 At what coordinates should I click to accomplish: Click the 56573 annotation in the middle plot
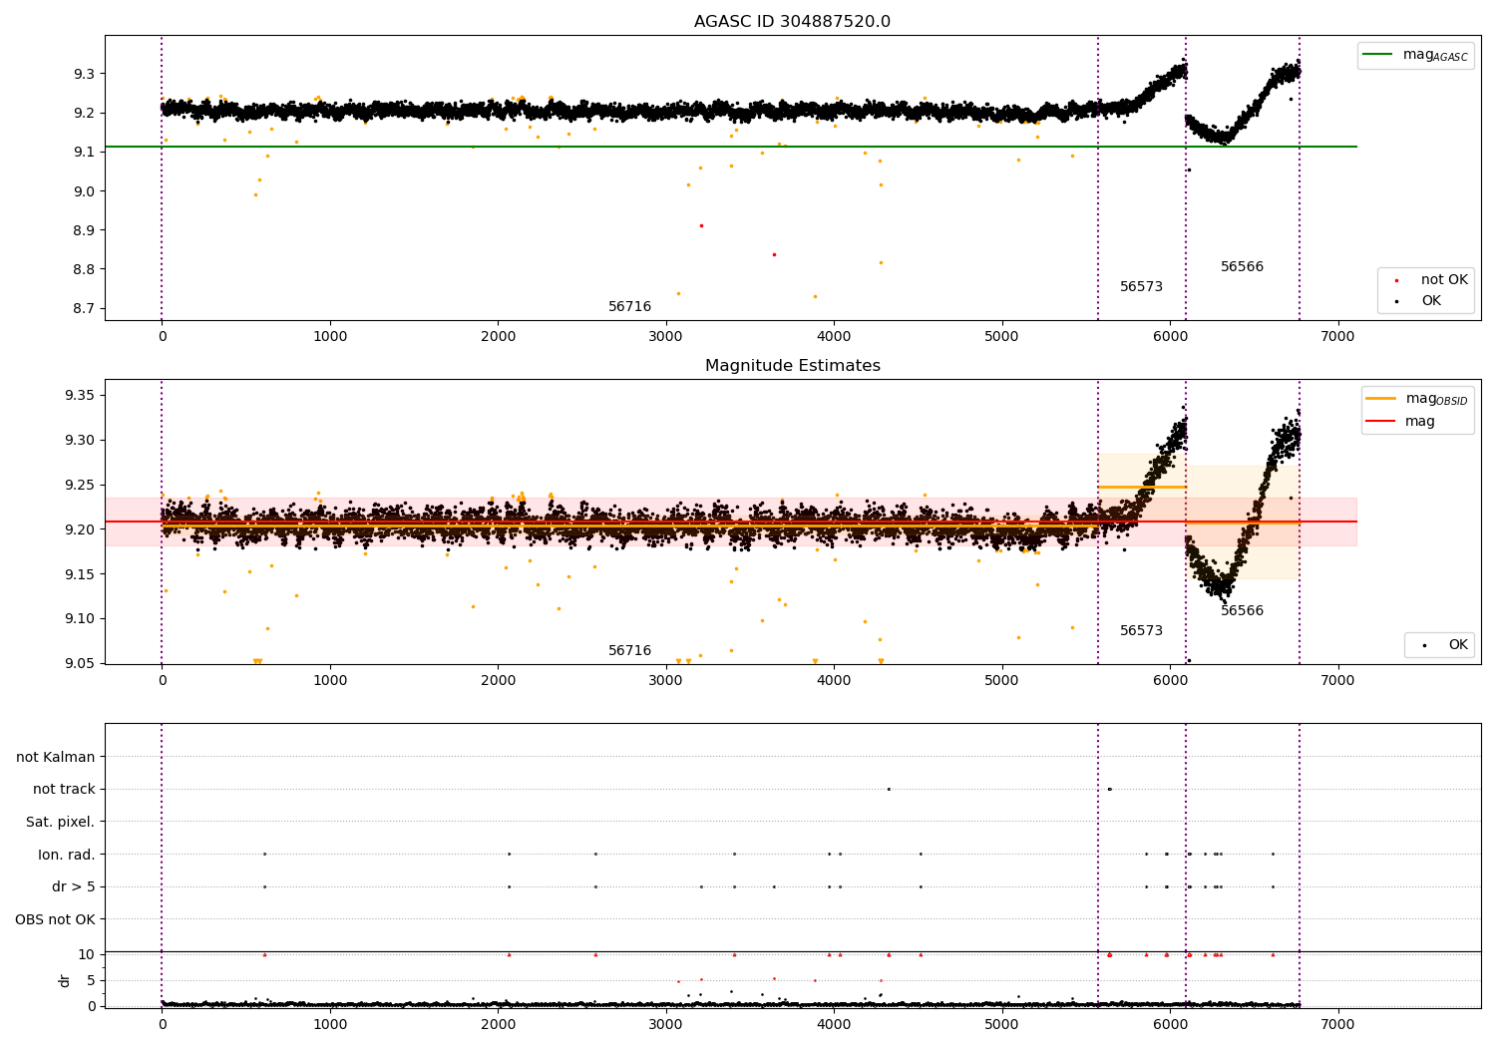pyautogui.click(x=1141, y=631)
